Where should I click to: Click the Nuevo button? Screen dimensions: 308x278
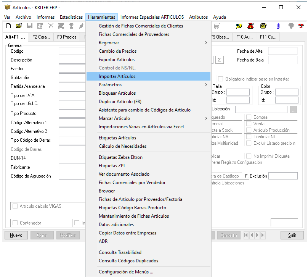pyautogui.click(x=16, y=235)
